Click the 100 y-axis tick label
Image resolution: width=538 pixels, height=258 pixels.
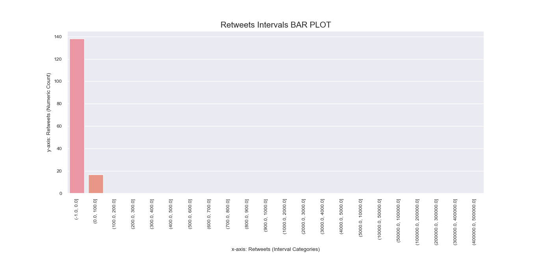(58, 82)
